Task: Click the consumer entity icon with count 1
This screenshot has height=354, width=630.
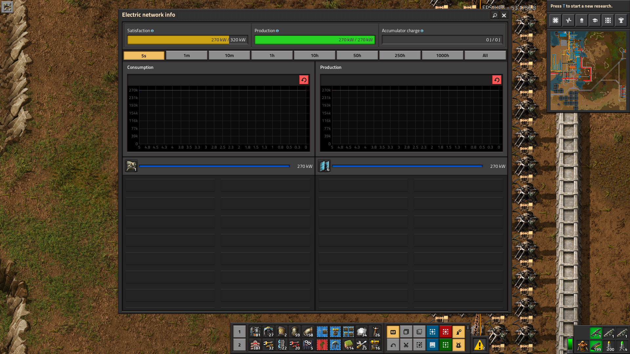Action: 131,166
